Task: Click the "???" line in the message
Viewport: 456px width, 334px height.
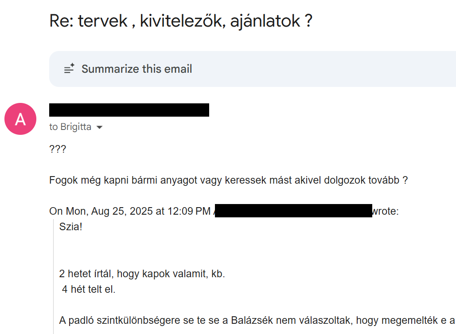Action: (58, 149)
